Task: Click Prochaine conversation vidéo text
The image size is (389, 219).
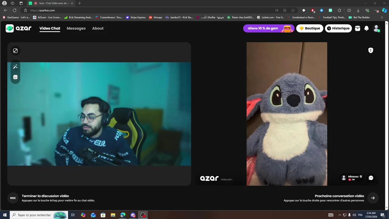Action: point(339,196)
